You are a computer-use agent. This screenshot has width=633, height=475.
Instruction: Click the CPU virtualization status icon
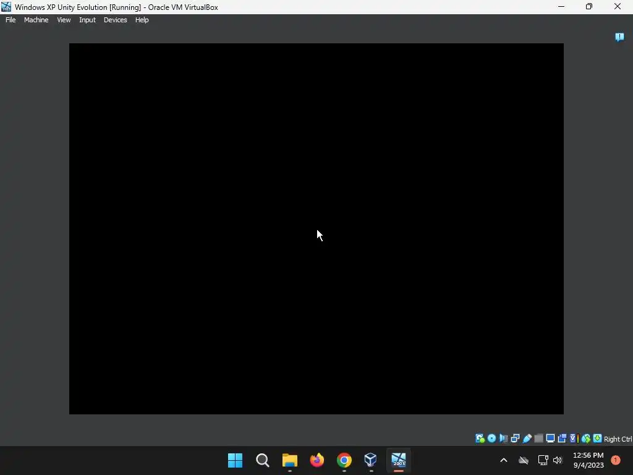[x=574, y=439]
